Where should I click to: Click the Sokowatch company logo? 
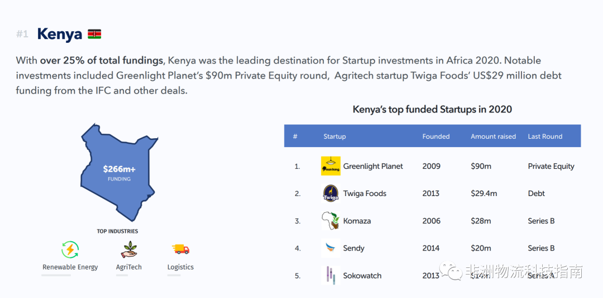[x=331, y=275]
